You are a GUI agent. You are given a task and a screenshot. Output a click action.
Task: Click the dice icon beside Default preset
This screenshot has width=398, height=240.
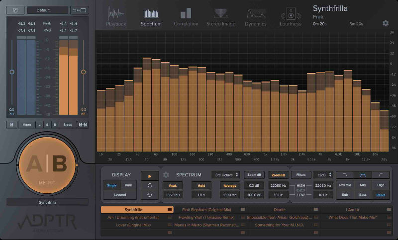[x=15, y=10]
